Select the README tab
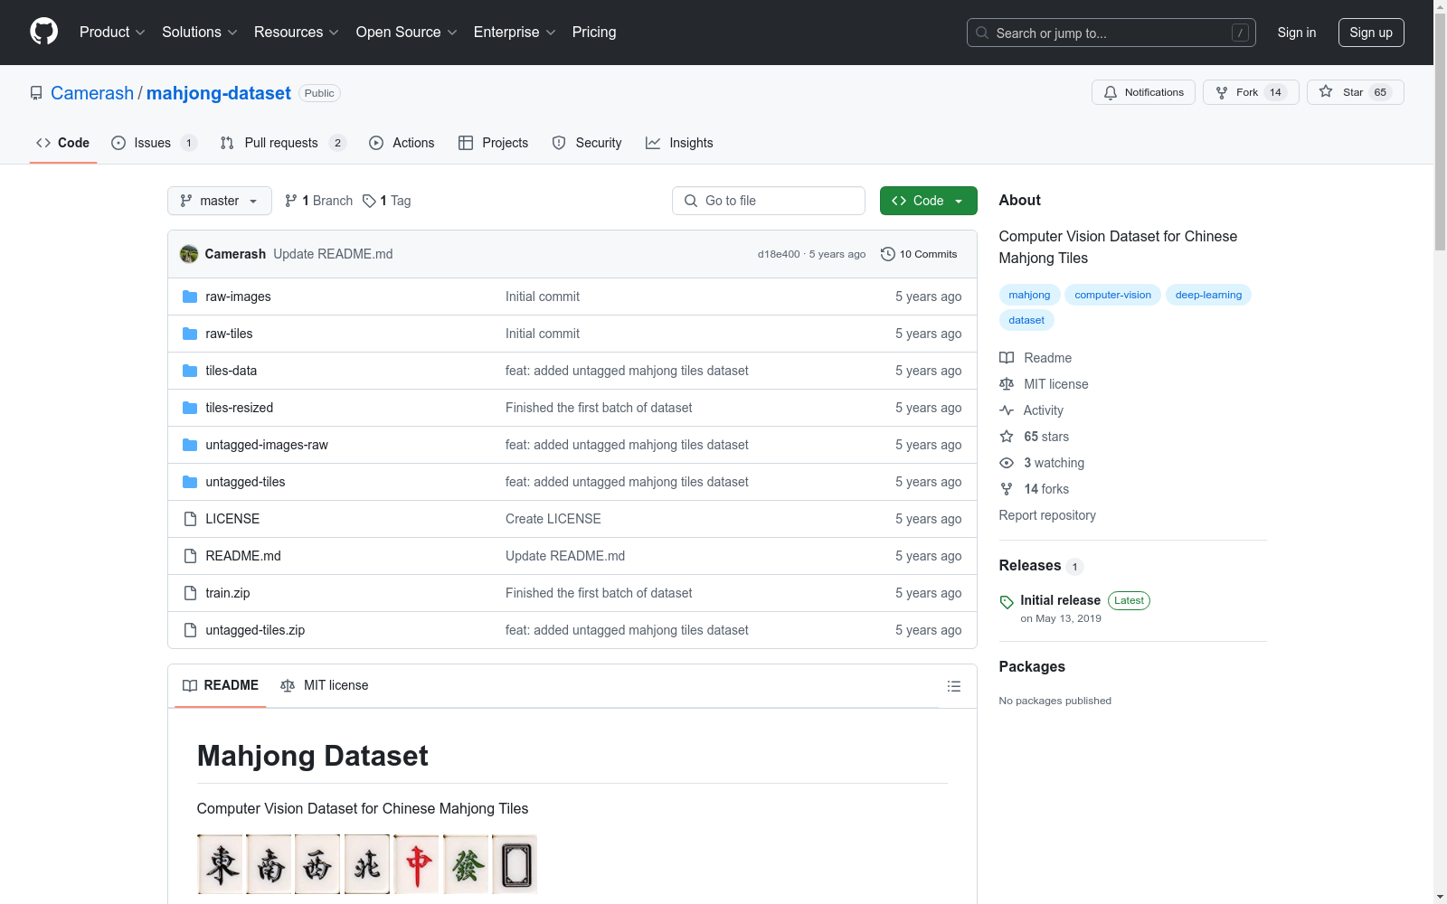Screen dimensions: 1447x904 point(221,685)
